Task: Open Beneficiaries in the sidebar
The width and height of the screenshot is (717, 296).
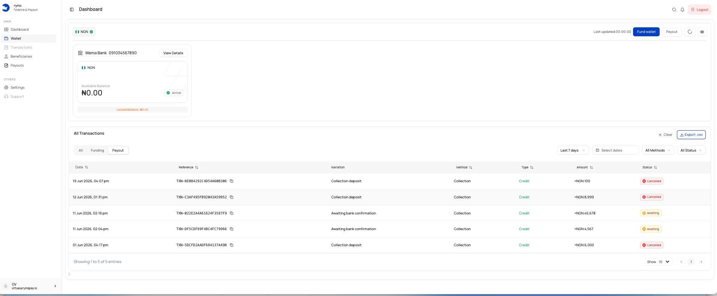Action: [29, 57]
